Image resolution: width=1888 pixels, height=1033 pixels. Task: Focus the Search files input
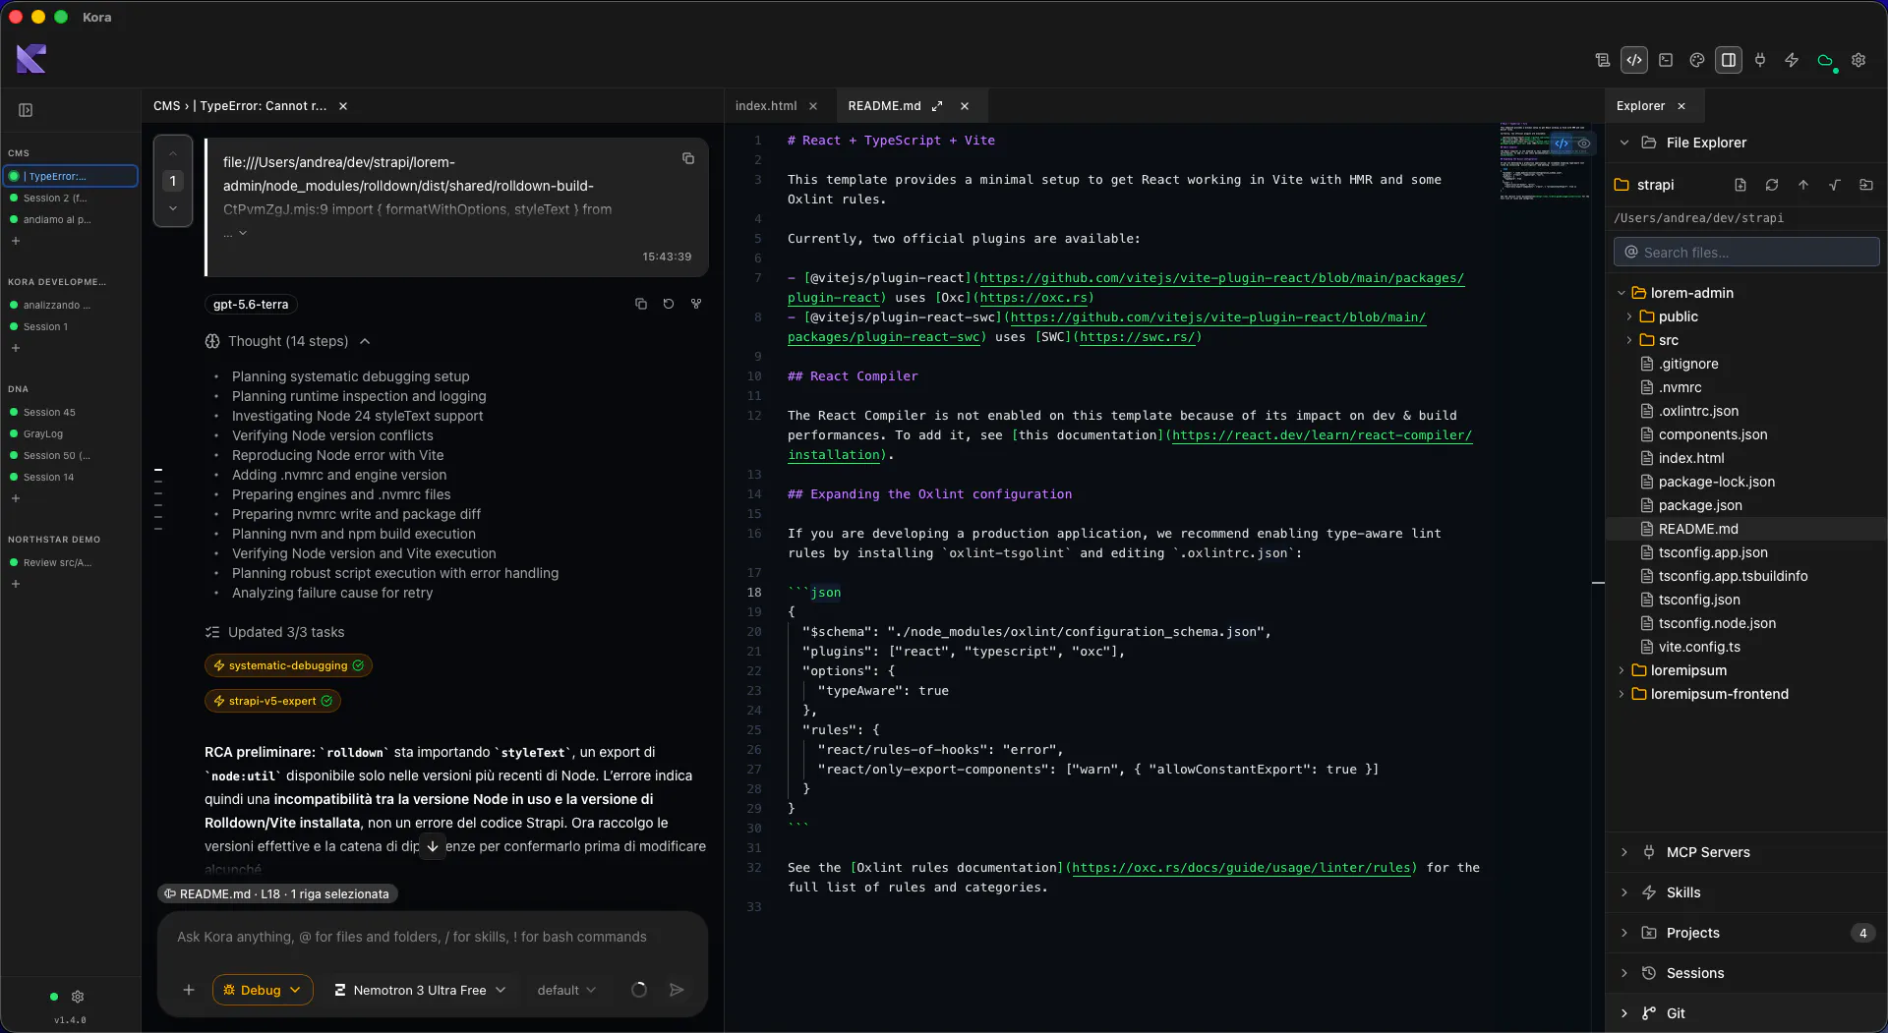(1746, 253)
